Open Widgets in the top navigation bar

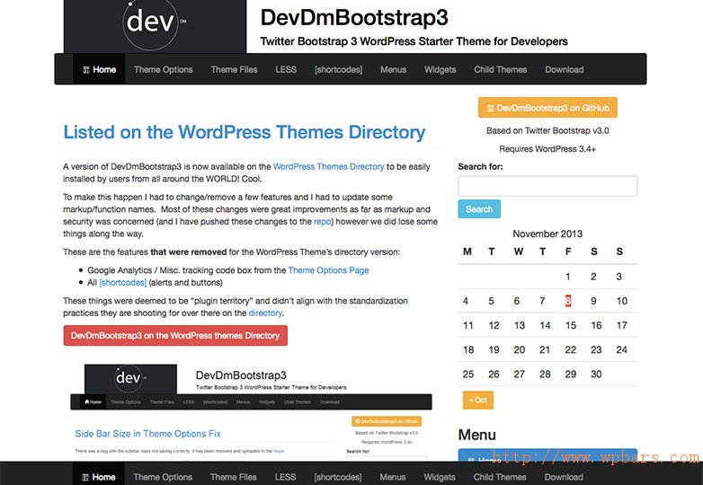[440, 70]
